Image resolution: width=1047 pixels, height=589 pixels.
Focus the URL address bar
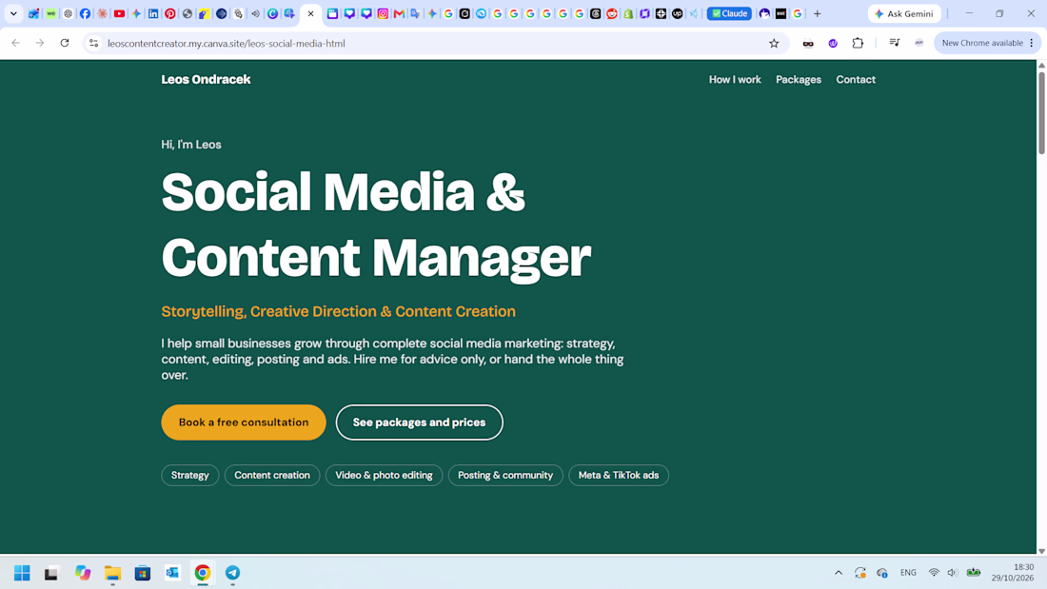(x=427, y=44)
